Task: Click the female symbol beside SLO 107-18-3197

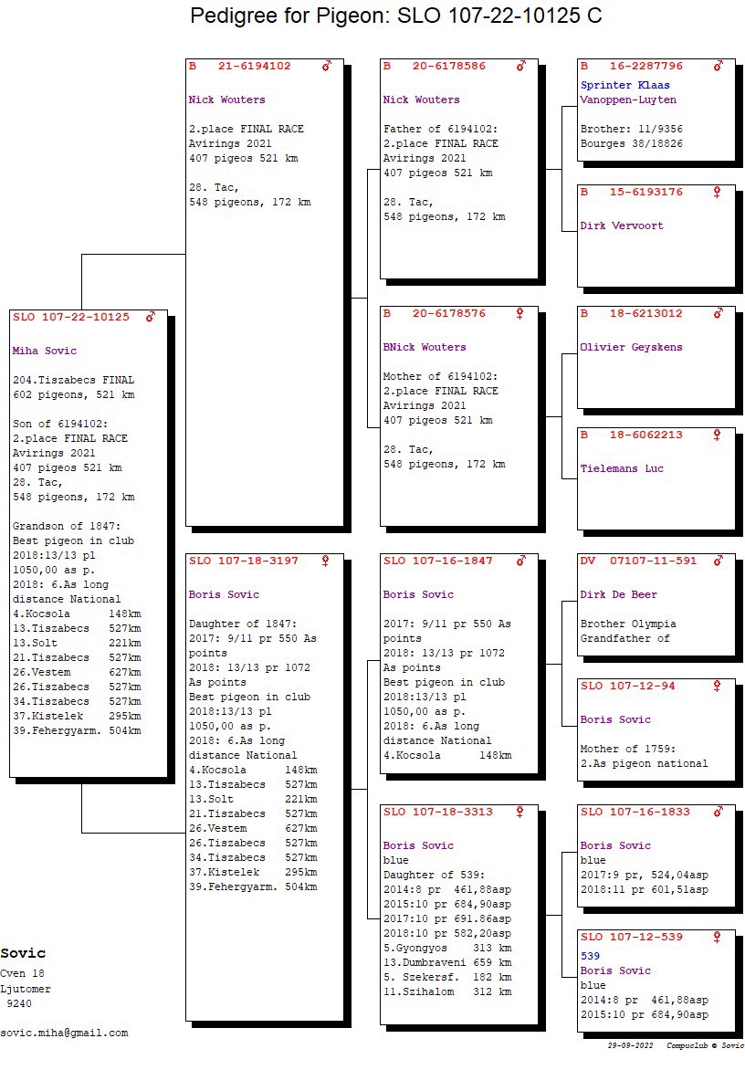Action: pos(326,561)
